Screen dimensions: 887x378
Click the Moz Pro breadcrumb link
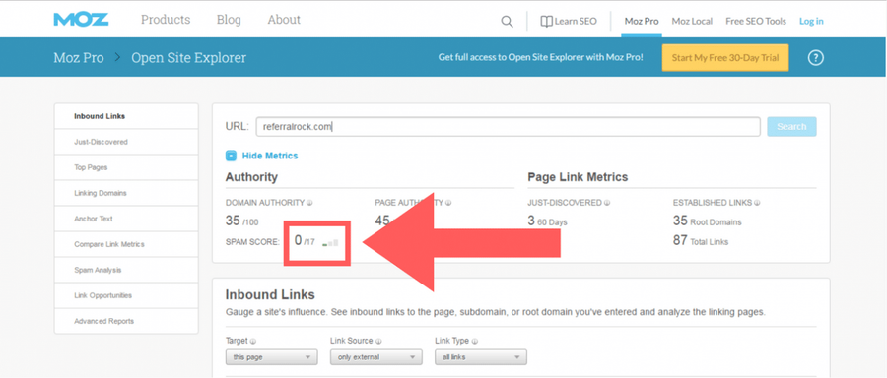79,58
